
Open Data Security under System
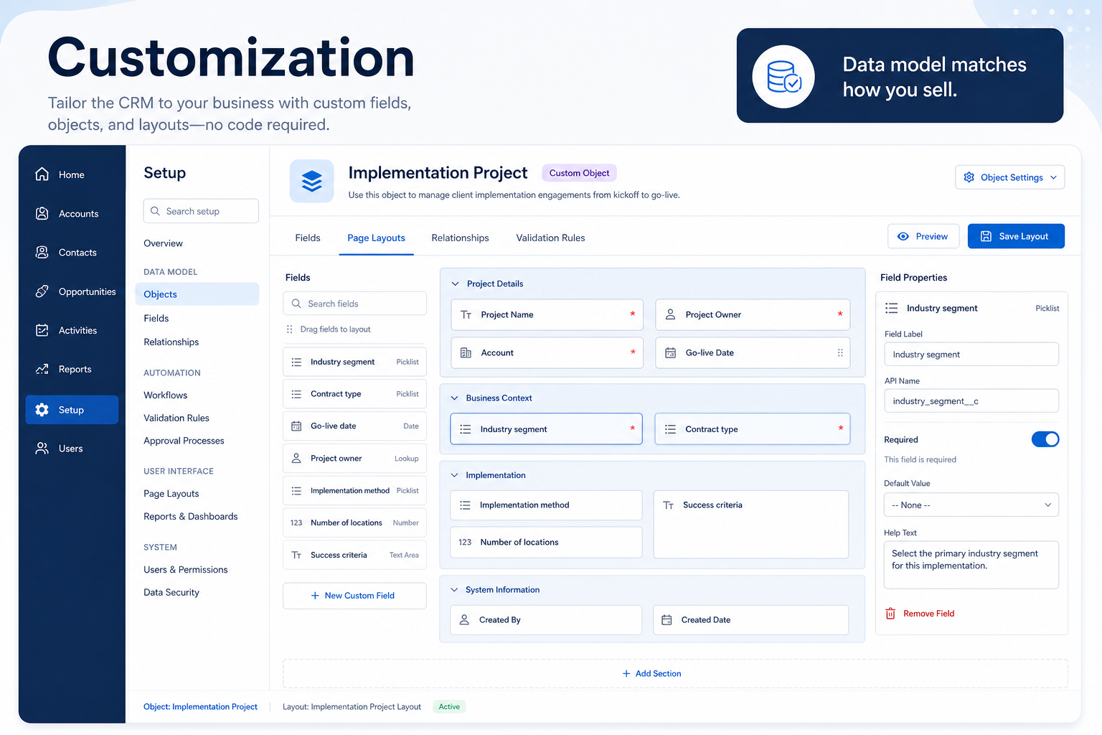click(171, 592)
